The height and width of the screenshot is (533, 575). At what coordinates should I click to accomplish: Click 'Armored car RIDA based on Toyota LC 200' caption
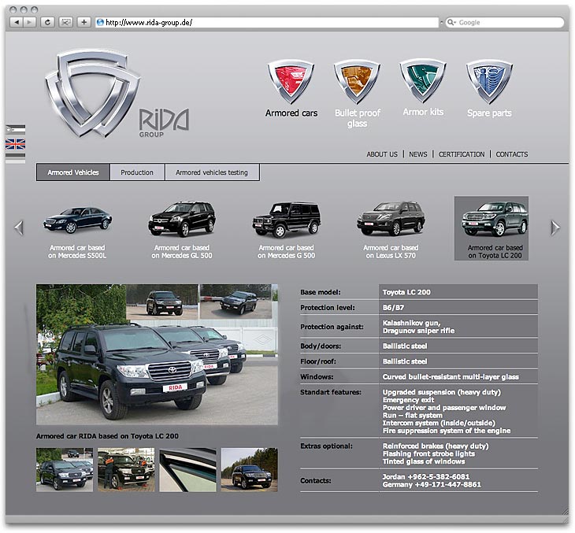click(x=107, y=436)
